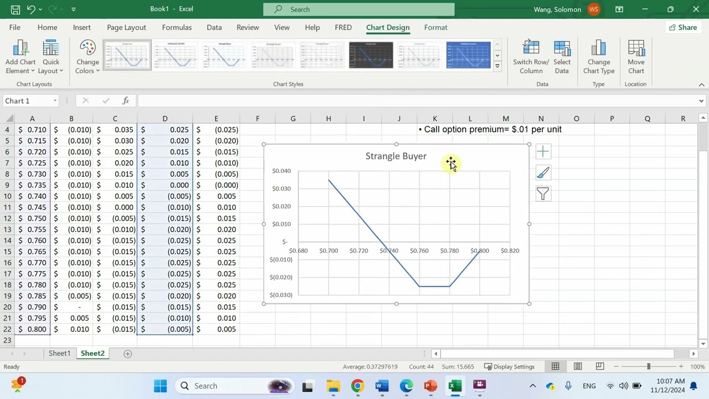
Task: Click Select Data icon
Action: pyautogui.click(x=562, y=57)
